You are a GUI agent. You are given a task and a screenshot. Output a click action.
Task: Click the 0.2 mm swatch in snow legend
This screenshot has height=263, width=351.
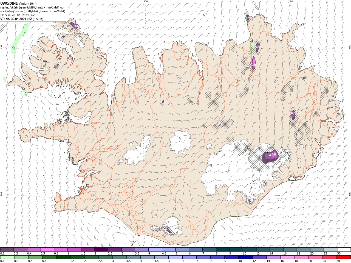(x=7, y=249)
